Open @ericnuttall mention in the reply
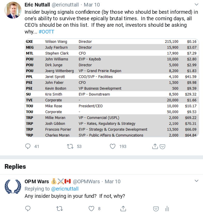This screenshot has width=203, height=217. (65, 189)
